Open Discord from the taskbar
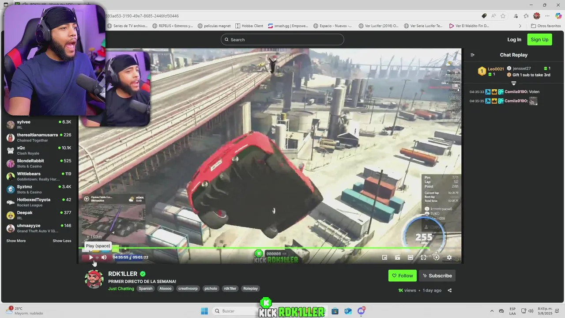This screenshot has width=565, height=318. [x=361, y=311]
